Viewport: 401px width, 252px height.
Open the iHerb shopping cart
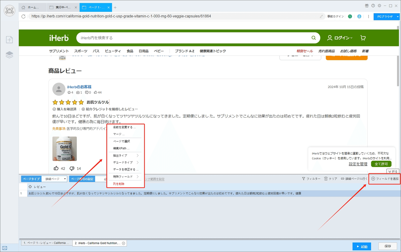(363, 38)
